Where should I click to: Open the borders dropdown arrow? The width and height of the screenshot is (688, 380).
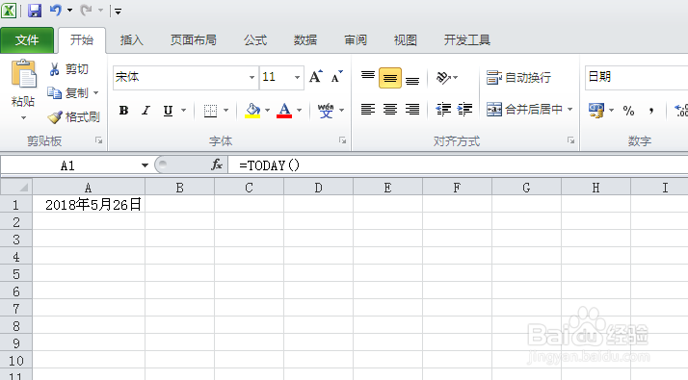click(x=226, y=110)
